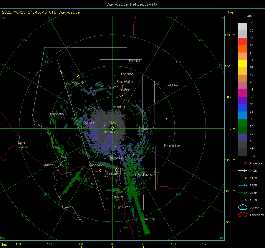Click the blue 36 dBZ color swatch
The image size is (265, 248).
[x=243, y=108]
